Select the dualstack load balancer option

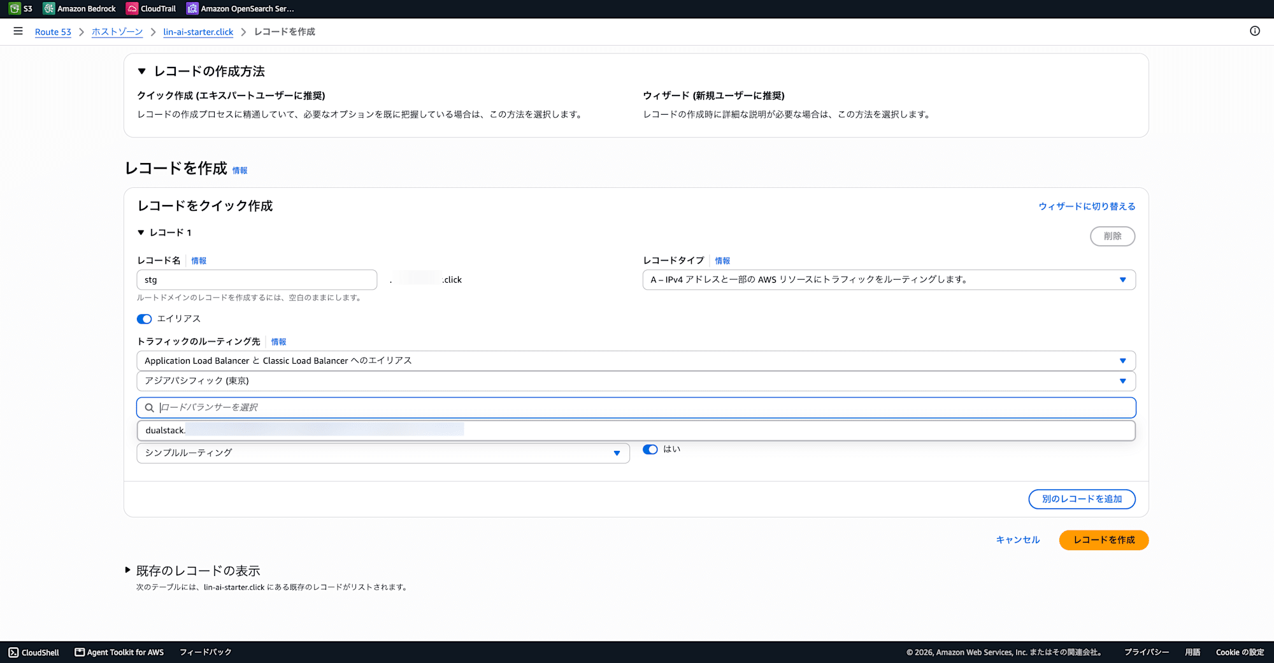[x=636, y=431]
